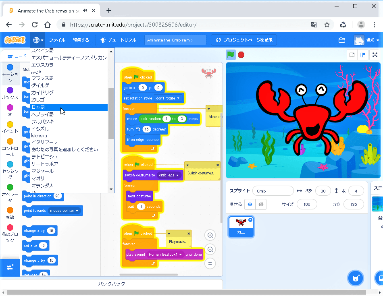Viewport: 383px width, 296px height.
Task: Select the モーション block category
Action: click(x=10, y=73)
